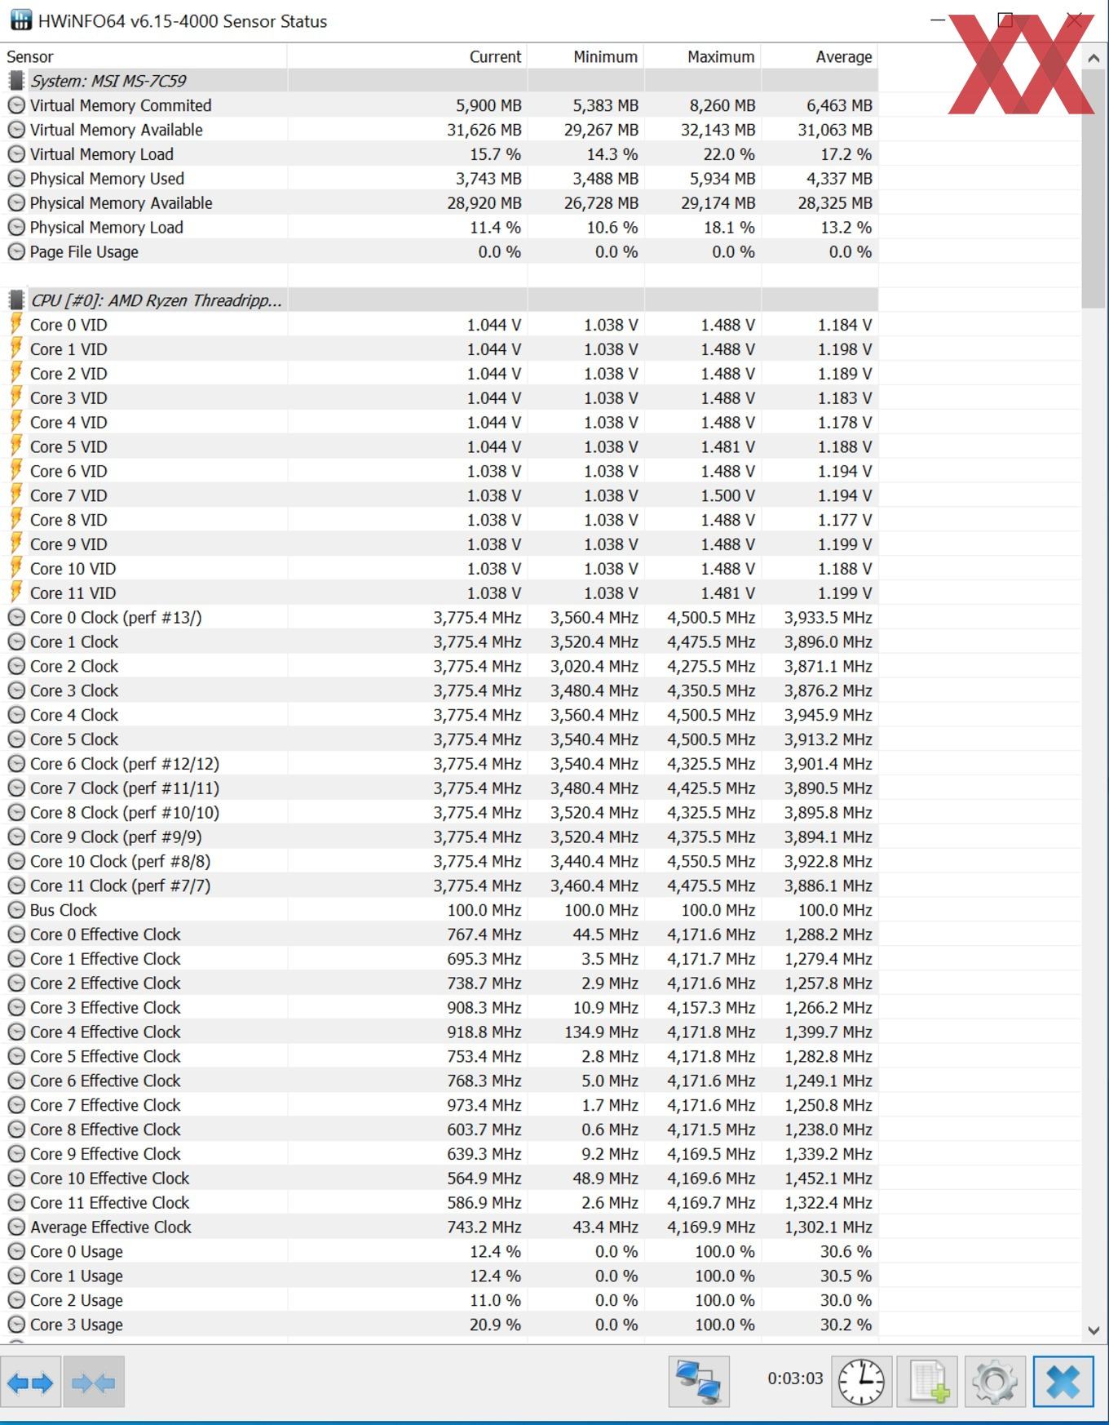This screenshot has height=1425, width=1109.
Task: Select the Virtual Memory Available row
Action: coord(439,130)
